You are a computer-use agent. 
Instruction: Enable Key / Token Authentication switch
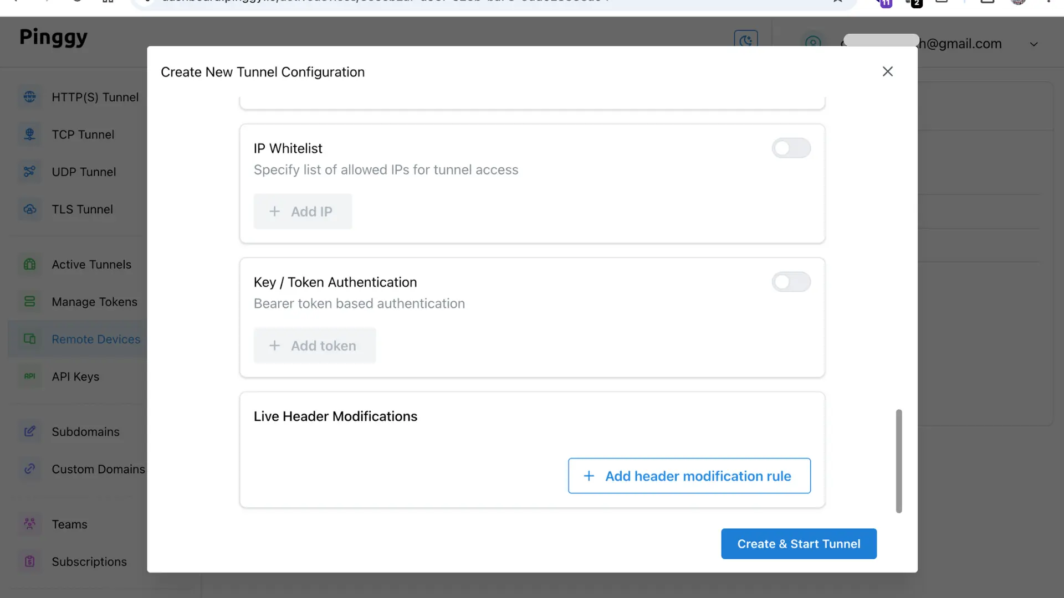791,282
